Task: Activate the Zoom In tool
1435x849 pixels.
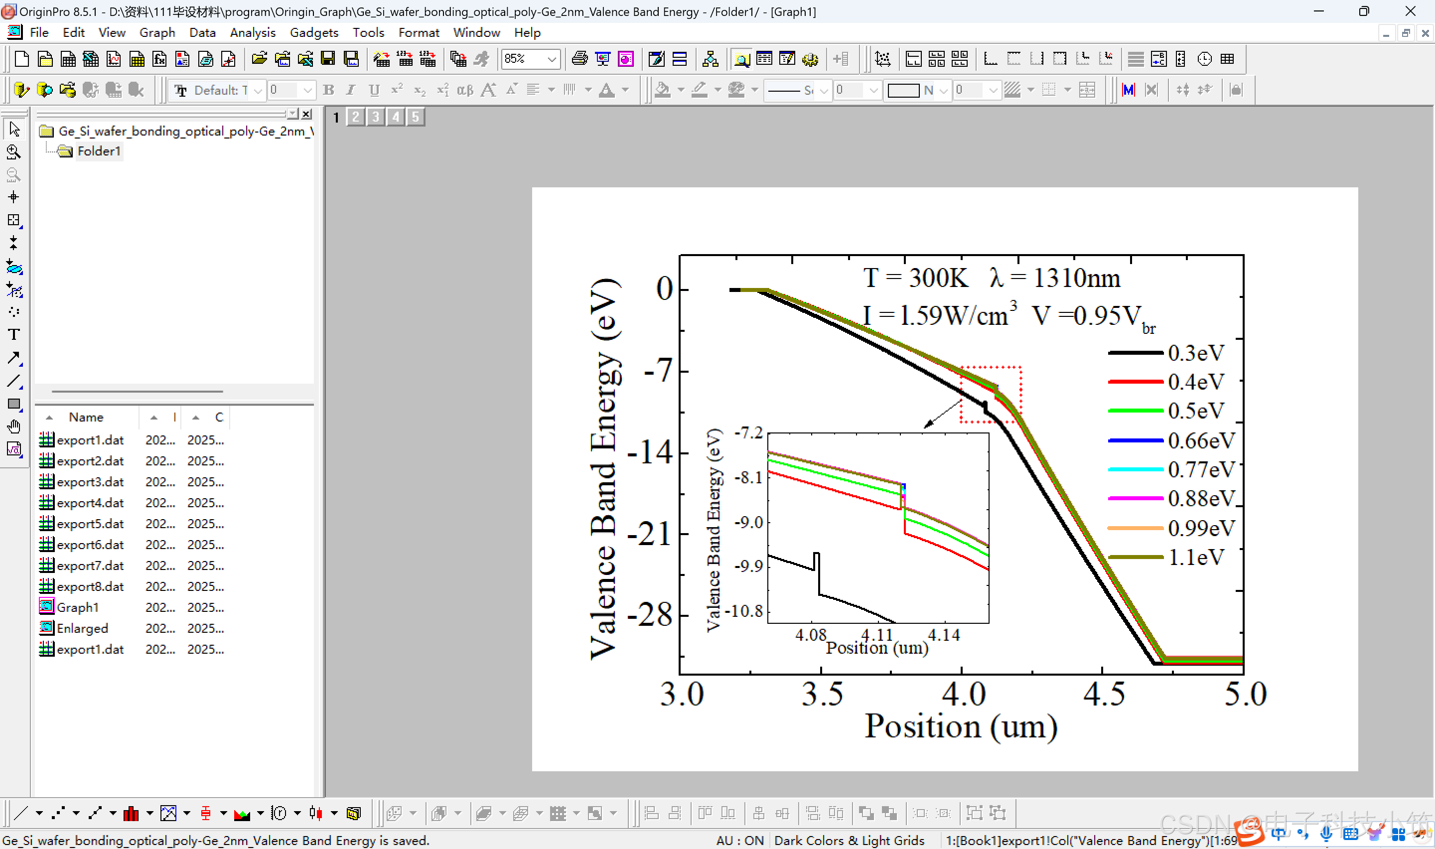Action: click(x=14, y=151)
